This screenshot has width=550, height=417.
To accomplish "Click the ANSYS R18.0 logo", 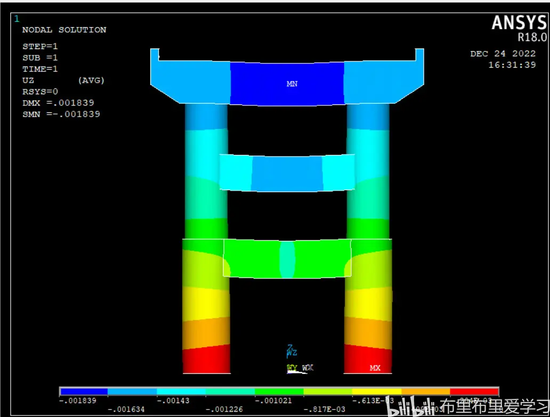I will tap(518, 28).
